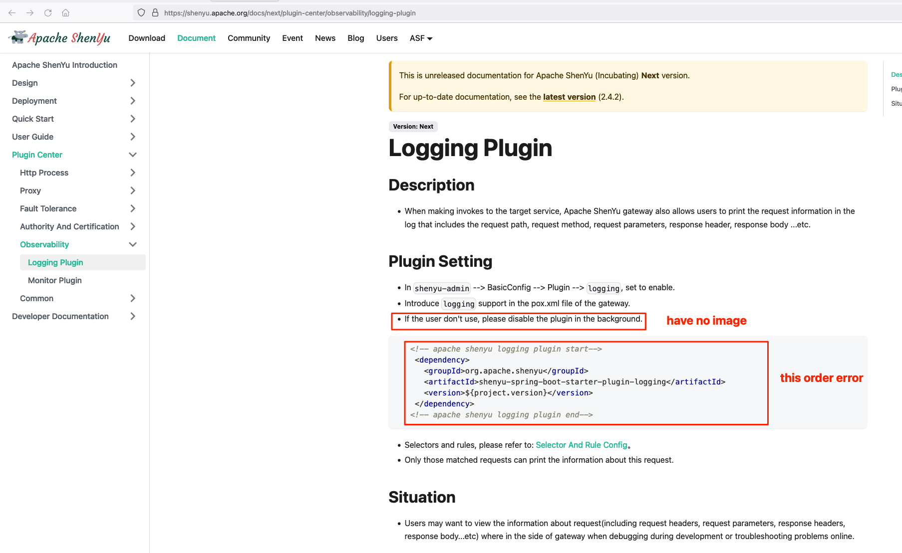The width and height of the screenshot is (902, 553).
Task: Select the Deployment sidebar label
Action: 34,101
